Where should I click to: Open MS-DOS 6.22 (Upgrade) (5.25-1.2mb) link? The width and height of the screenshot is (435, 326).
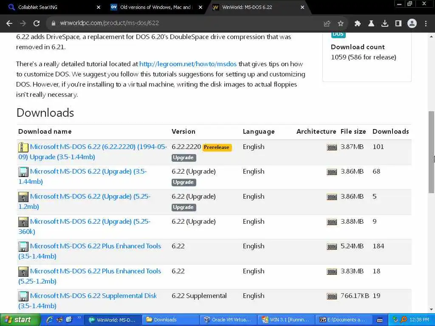[x=85, y=201]
